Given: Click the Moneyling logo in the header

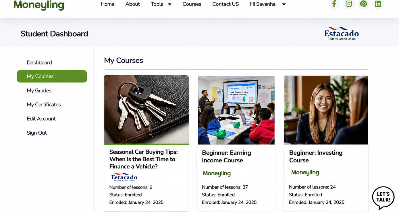Looking at the screenshot, I should (39, 5).
